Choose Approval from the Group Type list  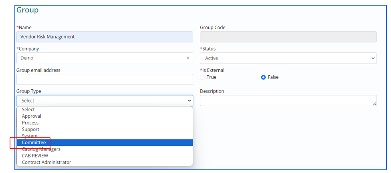[x=32, y=116]
